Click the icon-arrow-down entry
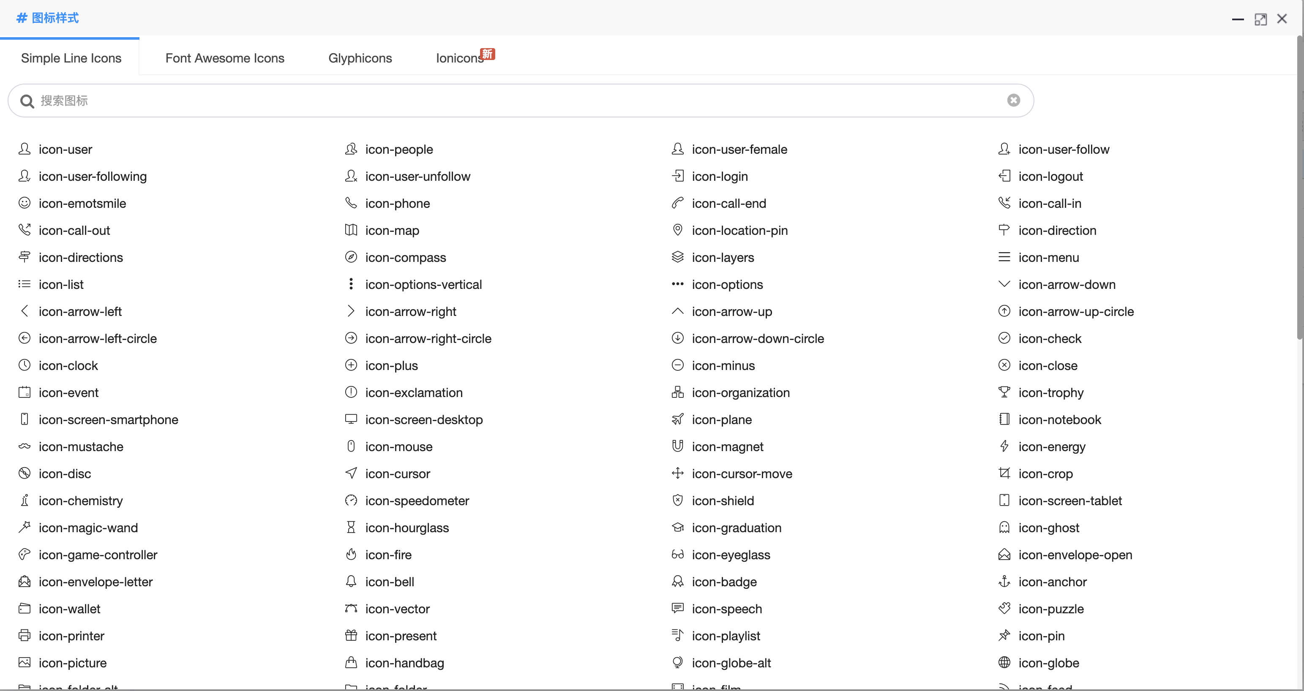The width and height of the screenshot is (1304, 691). coord(1056,284)
